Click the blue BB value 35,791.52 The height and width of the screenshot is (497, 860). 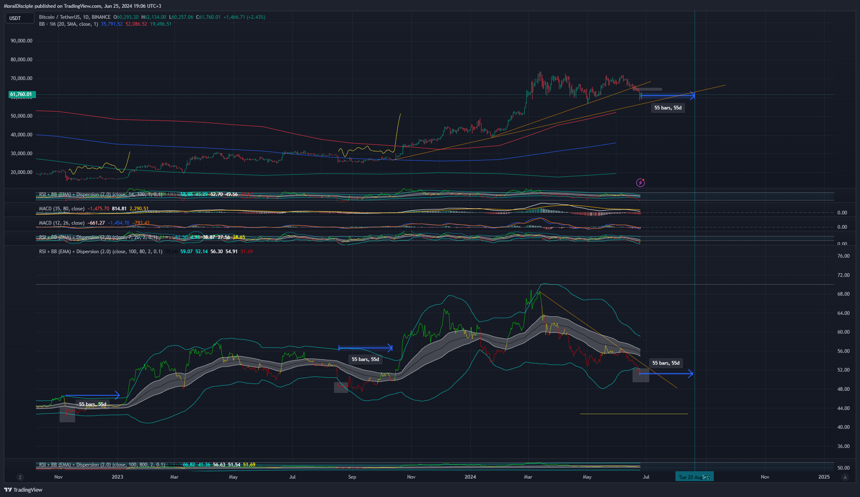(111, 24)
